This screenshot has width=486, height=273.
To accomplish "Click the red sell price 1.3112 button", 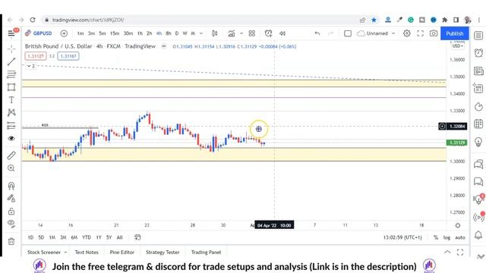I will 36,56.
